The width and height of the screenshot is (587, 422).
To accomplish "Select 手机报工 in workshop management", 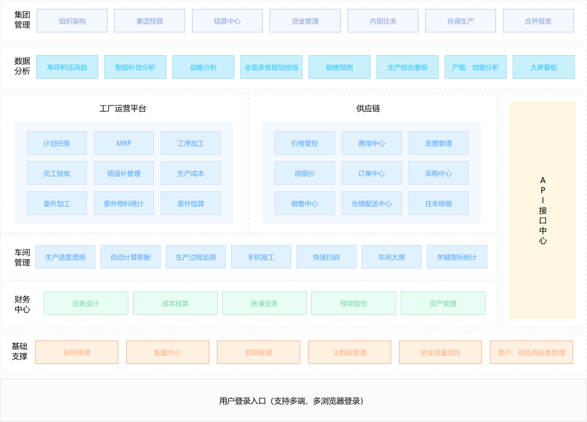I will click(x=261, y=257).
